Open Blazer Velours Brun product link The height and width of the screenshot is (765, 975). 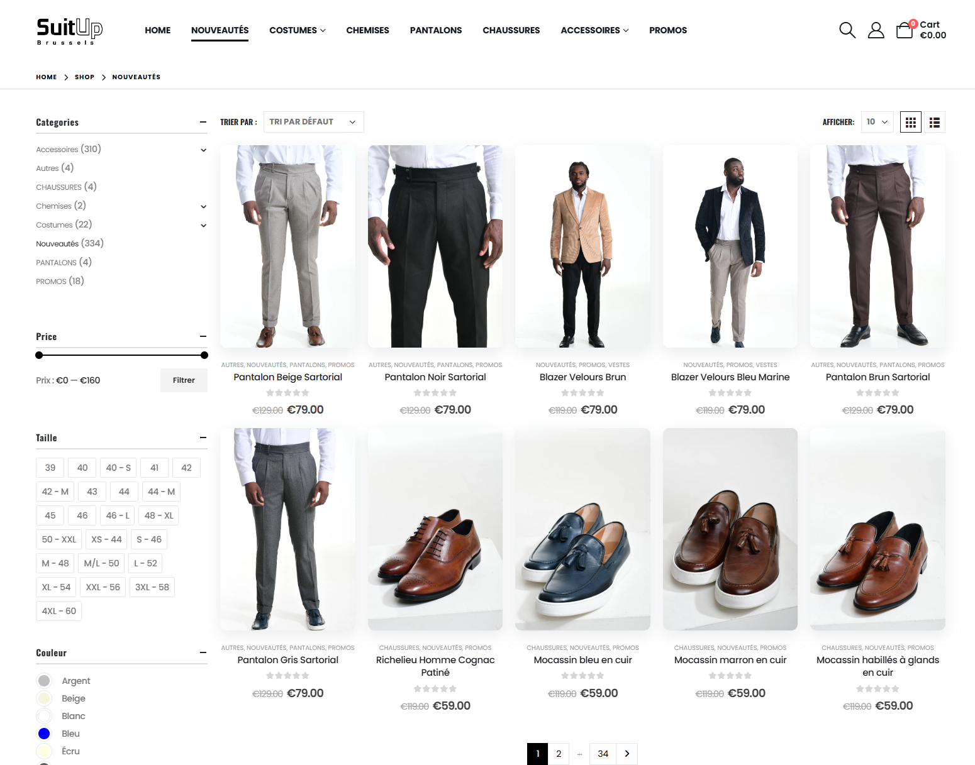tap(582, 377)
